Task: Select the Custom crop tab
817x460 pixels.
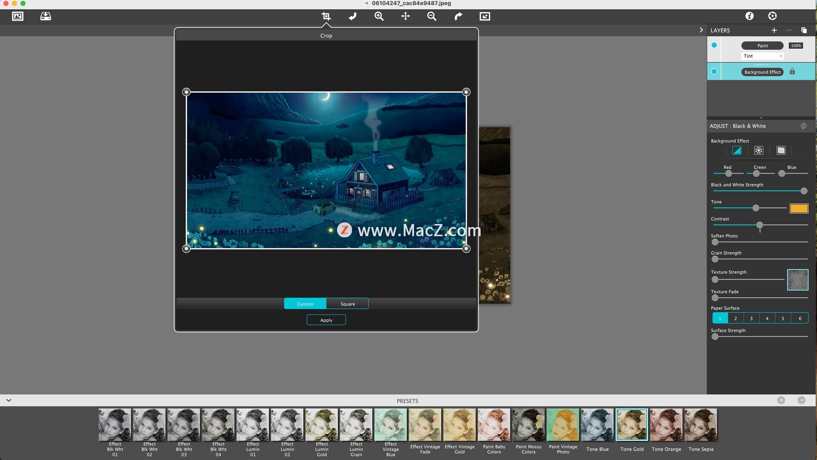Action: [x=305, y=304]
